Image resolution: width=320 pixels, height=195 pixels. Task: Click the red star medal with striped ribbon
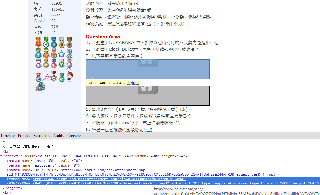tap(38, 42)
